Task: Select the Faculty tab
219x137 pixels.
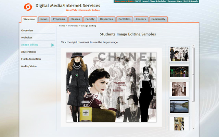Action: click(90, 19)
